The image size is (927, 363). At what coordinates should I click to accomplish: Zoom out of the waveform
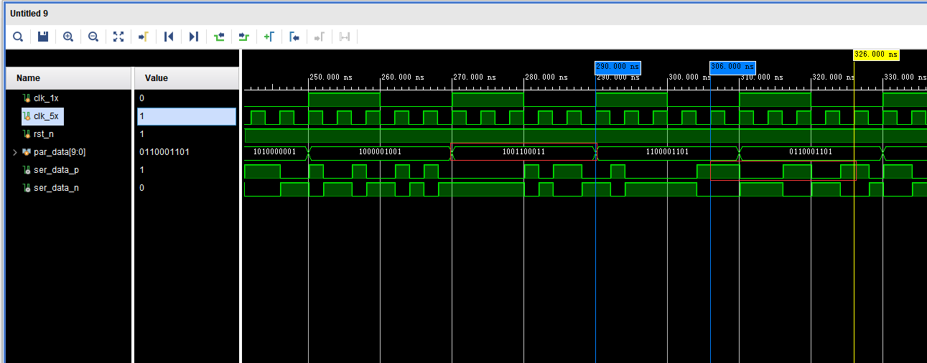pyautogui.click(x=93, y=37)
